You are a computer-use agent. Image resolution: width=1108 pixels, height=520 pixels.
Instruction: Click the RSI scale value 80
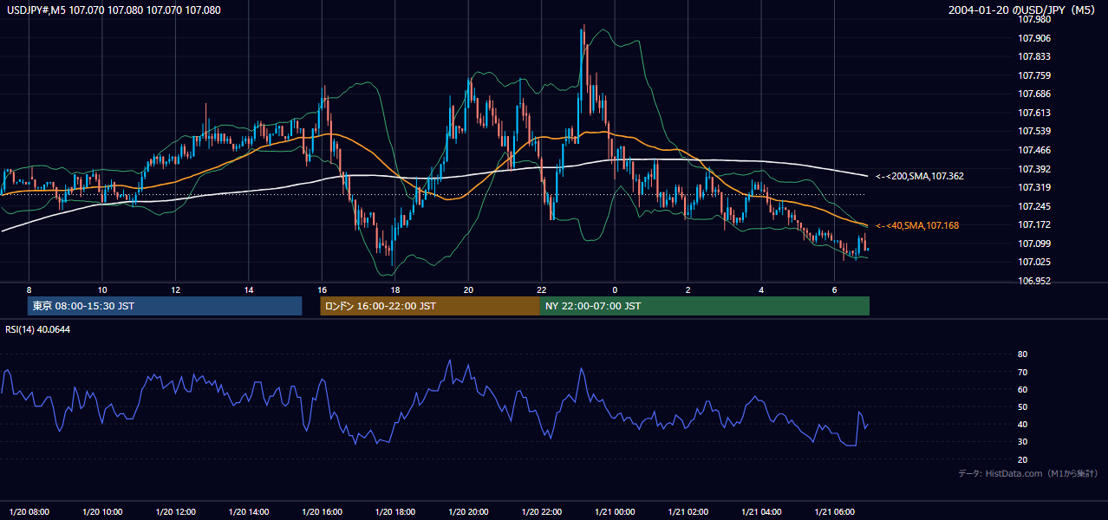pos(1023,354)
